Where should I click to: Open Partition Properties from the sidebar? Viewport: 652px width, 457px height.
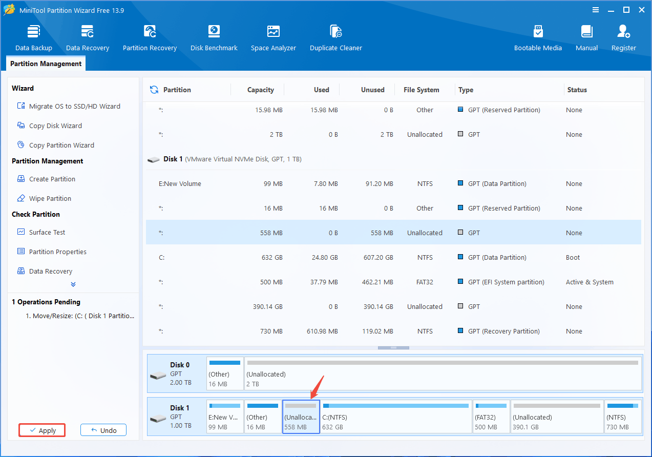52,252
